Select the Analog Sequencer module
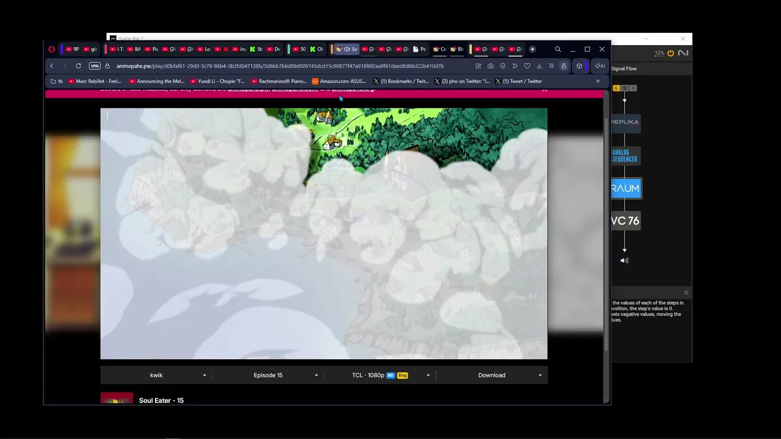Image resolution: width=781 pixels, height=439 pixels. [x=625, y=156]
